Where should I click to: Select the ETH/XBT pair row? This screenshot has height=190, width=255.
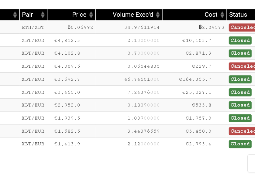coord(128,27)
